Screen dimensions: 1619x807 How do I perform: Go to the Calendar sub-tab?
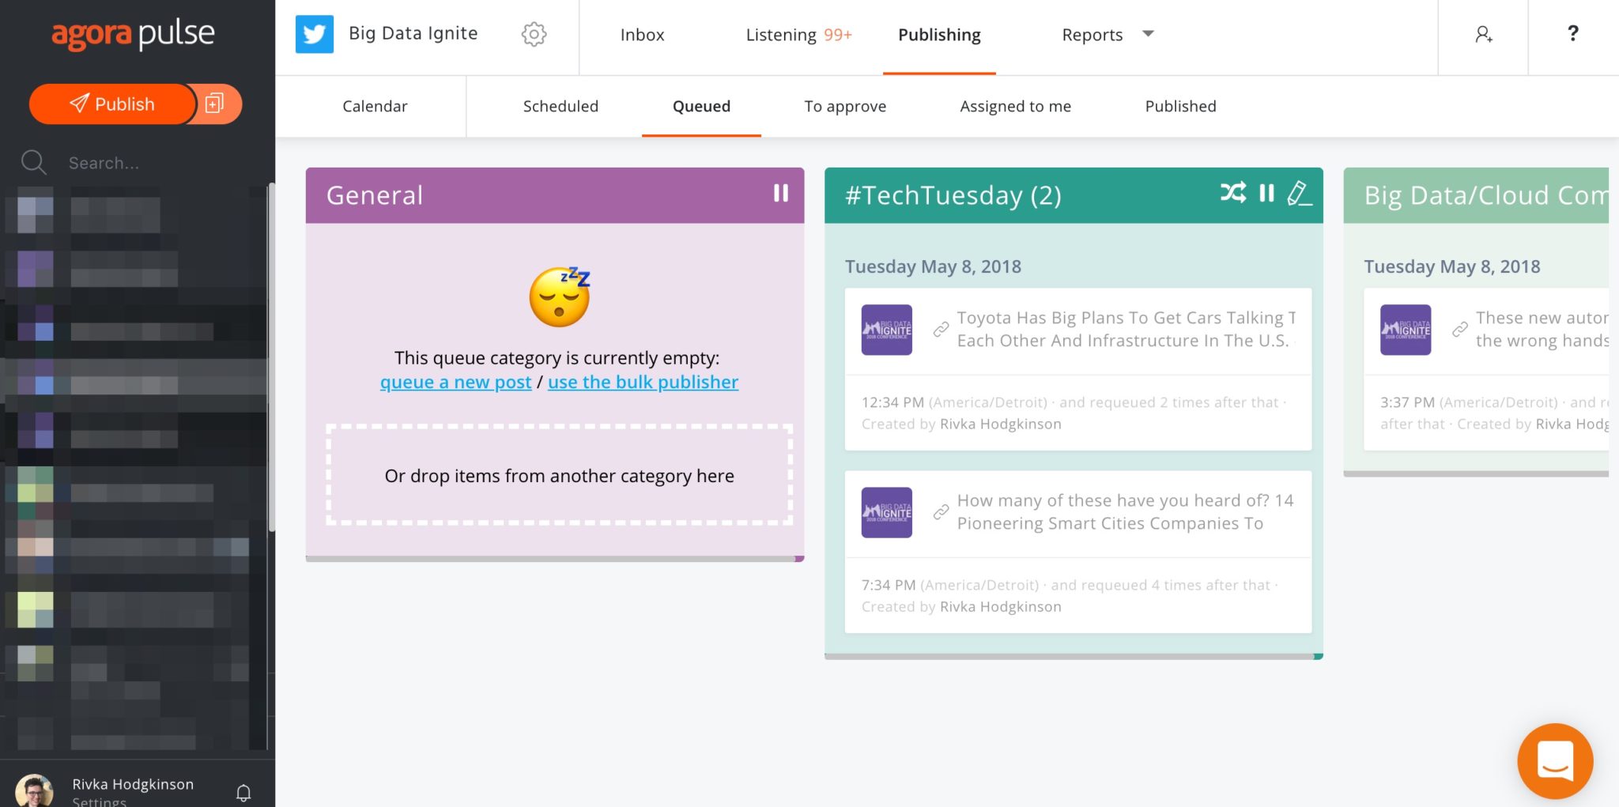pyautogui.click(x=375, y=106)
